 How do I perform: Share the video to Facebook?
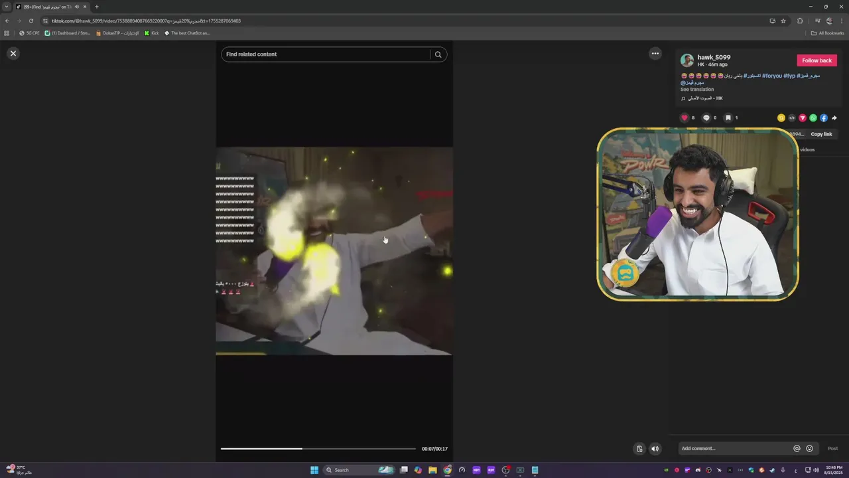click(824, 118)
